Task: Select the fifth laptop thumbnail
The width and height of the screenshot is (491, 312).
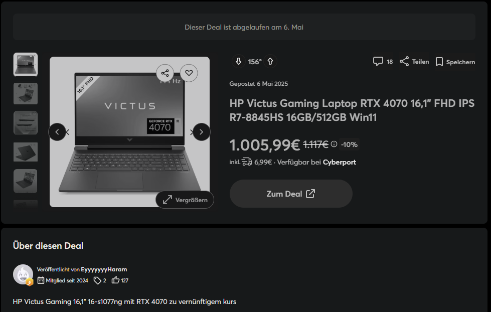Action: pyautogui.click(x=26, y=181)
